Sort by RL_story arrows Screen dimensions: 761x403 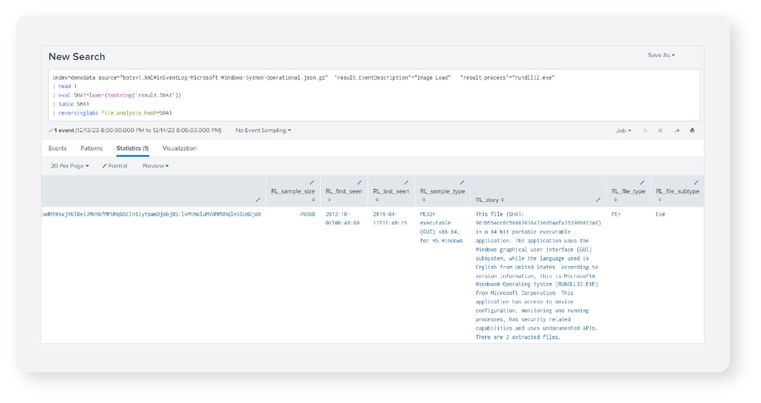(502, 200)
